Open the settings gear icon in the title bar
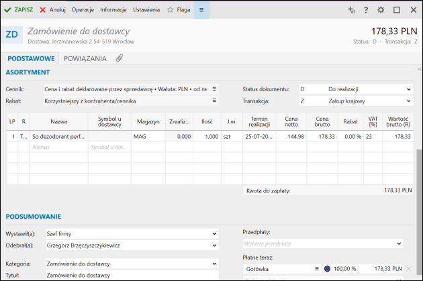 coord(381,10)
